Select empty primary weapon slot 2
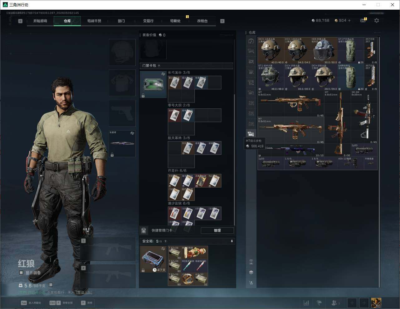 point(108,276)
